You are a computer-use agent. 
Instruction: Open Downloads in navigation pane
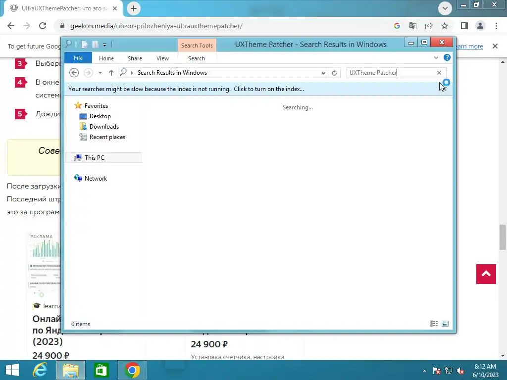tap(104, 127)
